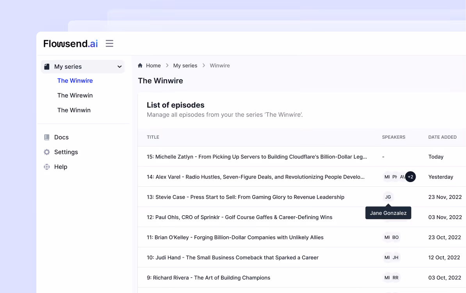Click PH avatar in episode 14 row
The image size is (466, 293).
coord(395,177)
